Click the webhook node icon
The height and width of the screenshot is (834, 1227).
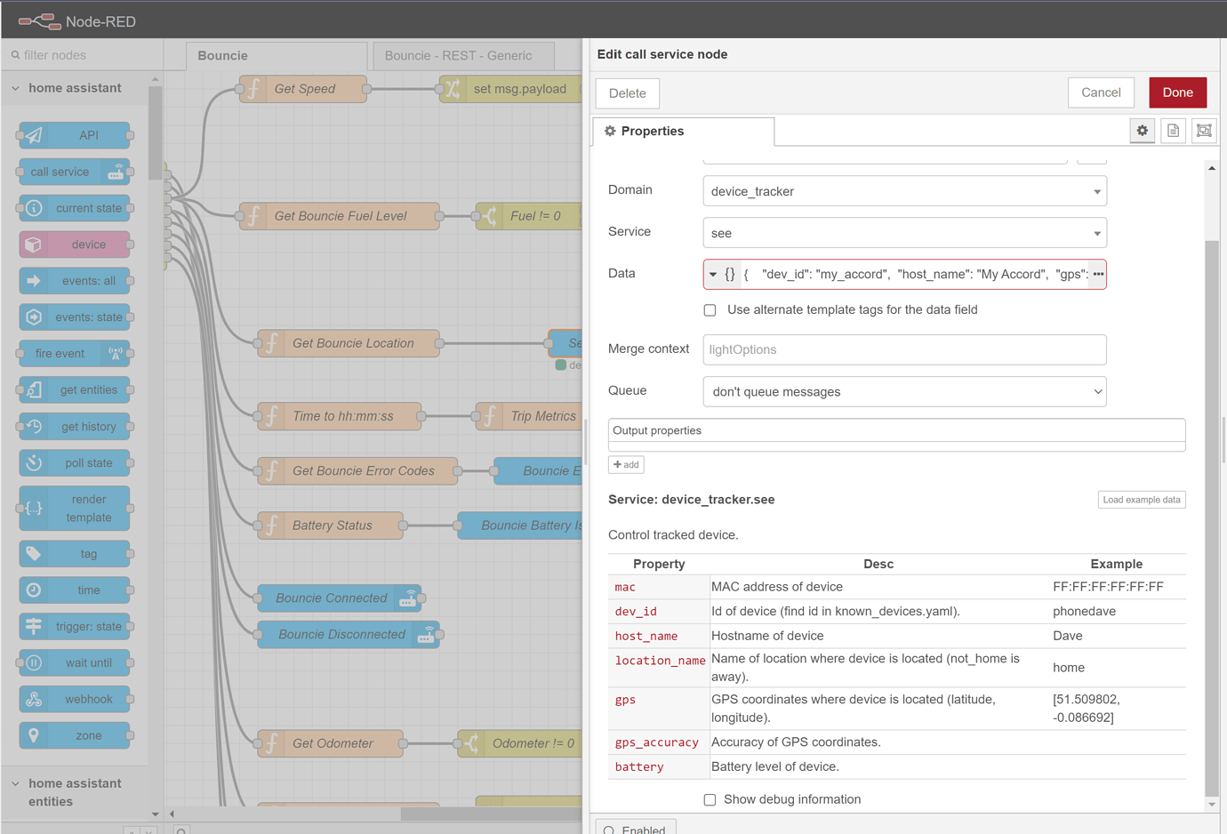(34, 700)
